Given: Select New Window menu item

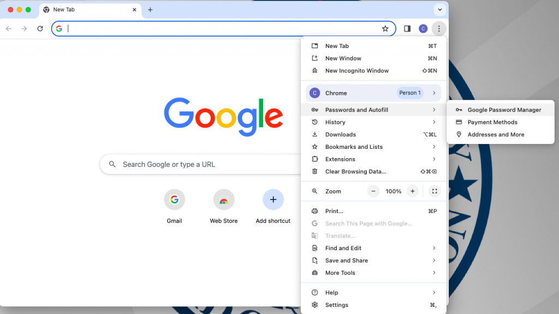Looking at the screenshot, I should 373,58.
